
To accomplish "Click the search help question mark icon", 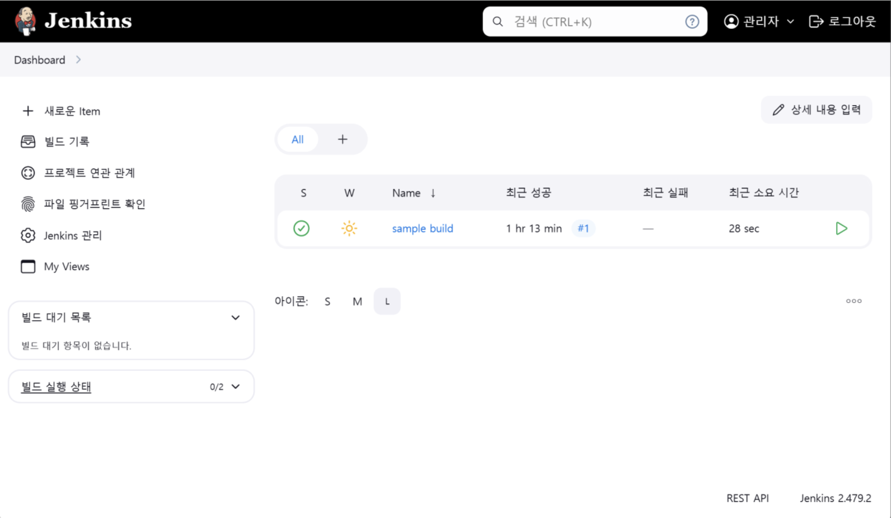I will point(692,22).
